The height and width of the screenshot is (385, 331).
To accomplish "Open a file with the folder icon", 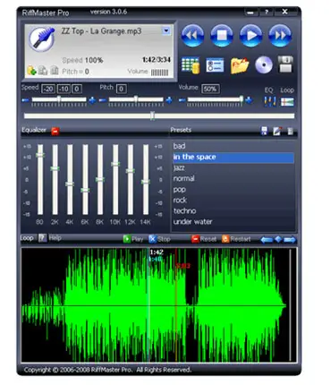I will click(240, 65).
